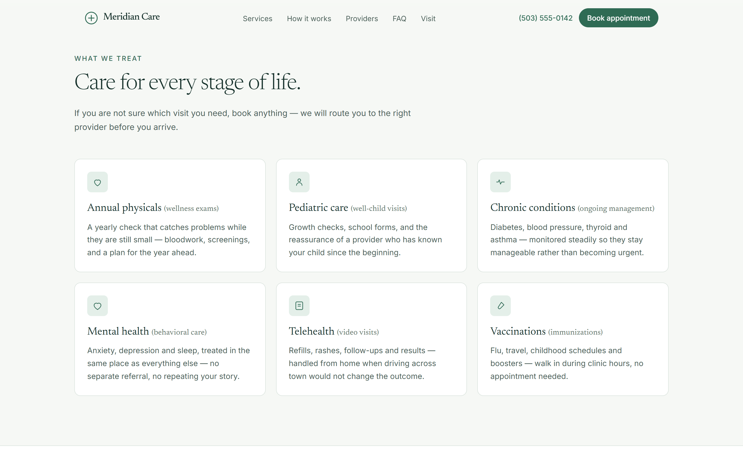
Task: Select the Chronic conditions heading
Action: 533,208
